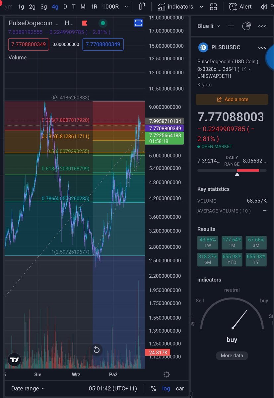274x398 pixels.
Task: Select the 2g timeframe
Action: (32, 7)
